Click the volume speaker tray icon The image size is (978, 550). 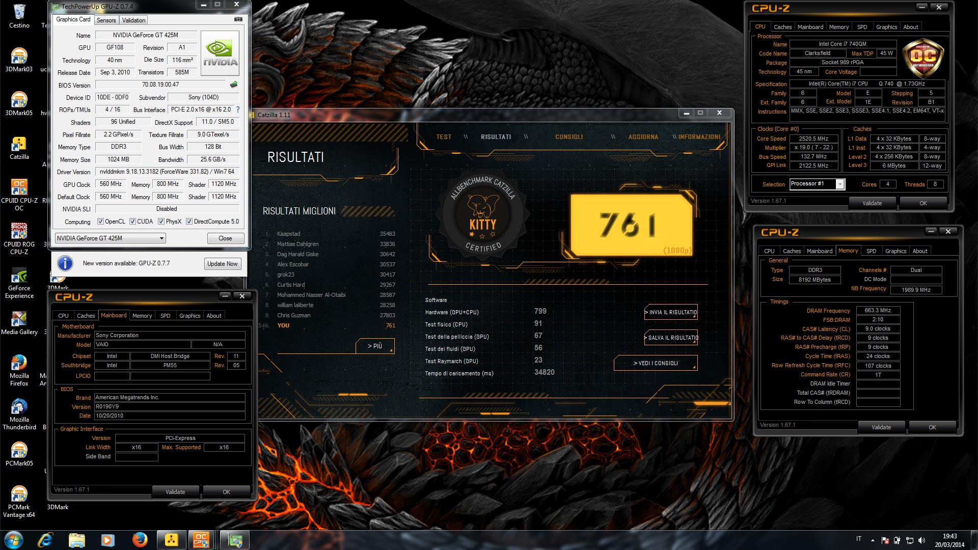pos(921,540)
